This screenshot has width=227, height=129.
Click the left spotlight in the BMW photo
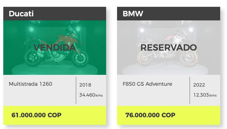tap(141, 30)
